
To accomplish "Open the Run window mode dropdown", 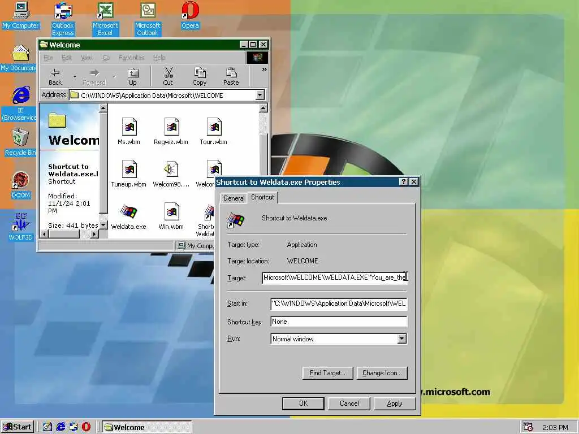I will coord(402,339).
